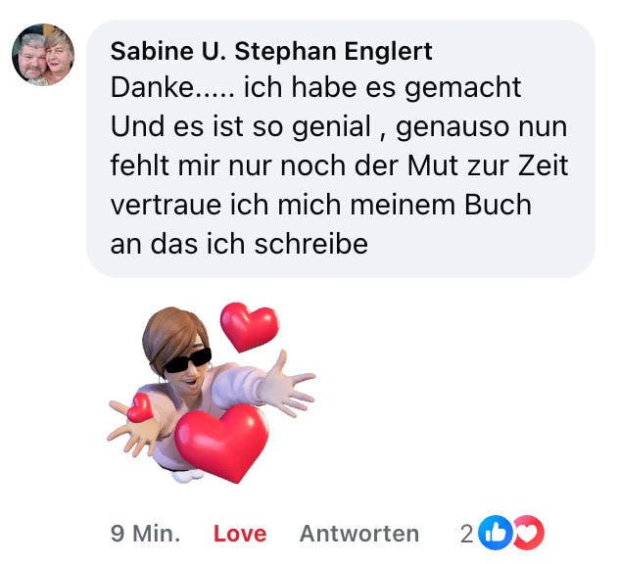
Task: Click the avatar's black sunglasses
Action: (x=188, y=360)
